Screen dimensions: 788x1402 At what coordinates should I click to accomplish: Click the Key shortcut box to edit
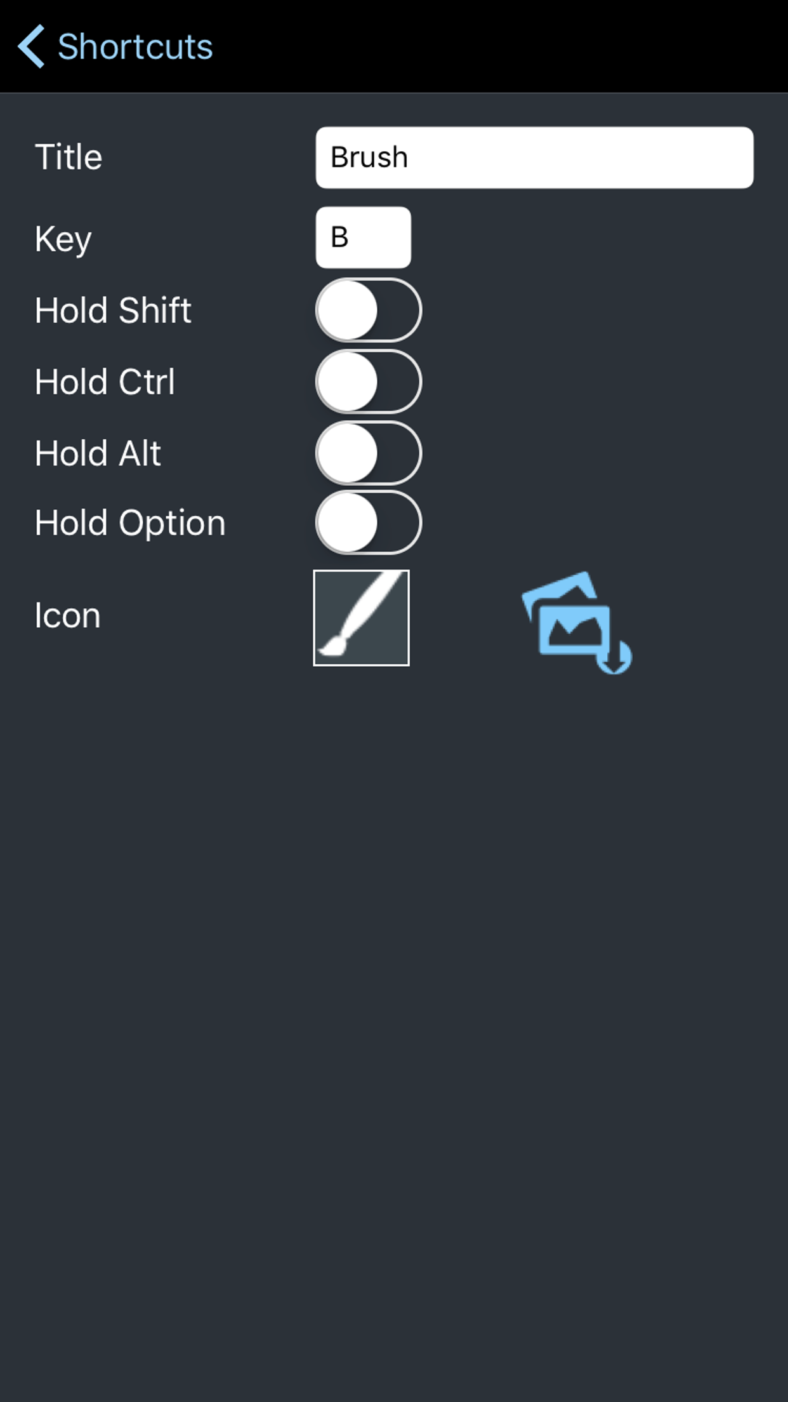point(363,237)
